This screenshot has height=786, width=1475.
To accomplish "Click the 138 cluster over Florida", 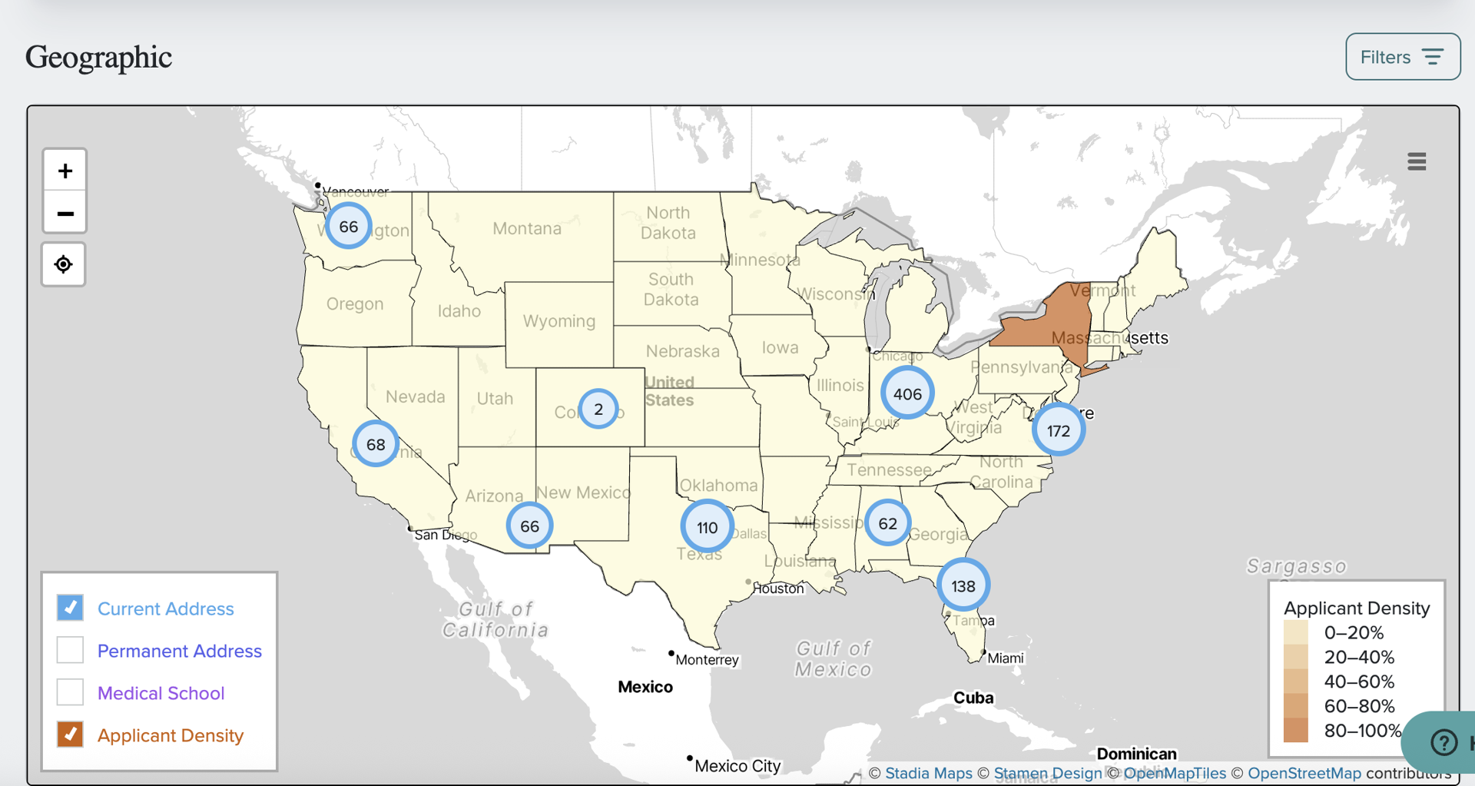I will [963, 585].
